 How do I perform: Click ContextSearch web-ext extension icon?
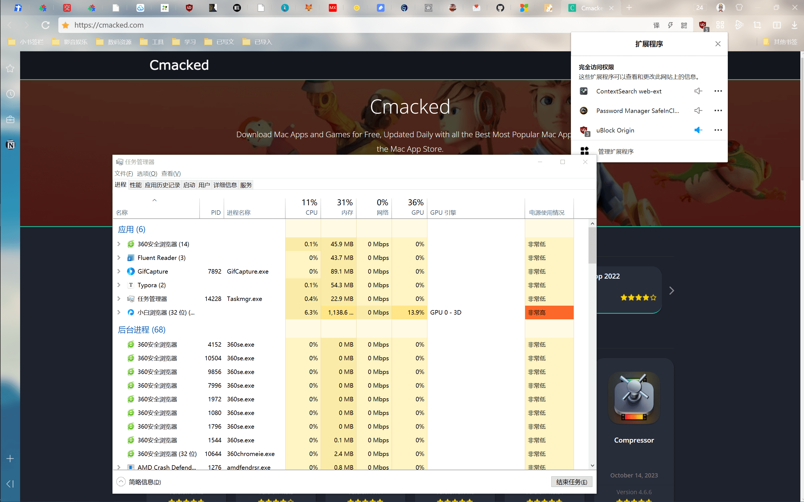click(584, 91)
